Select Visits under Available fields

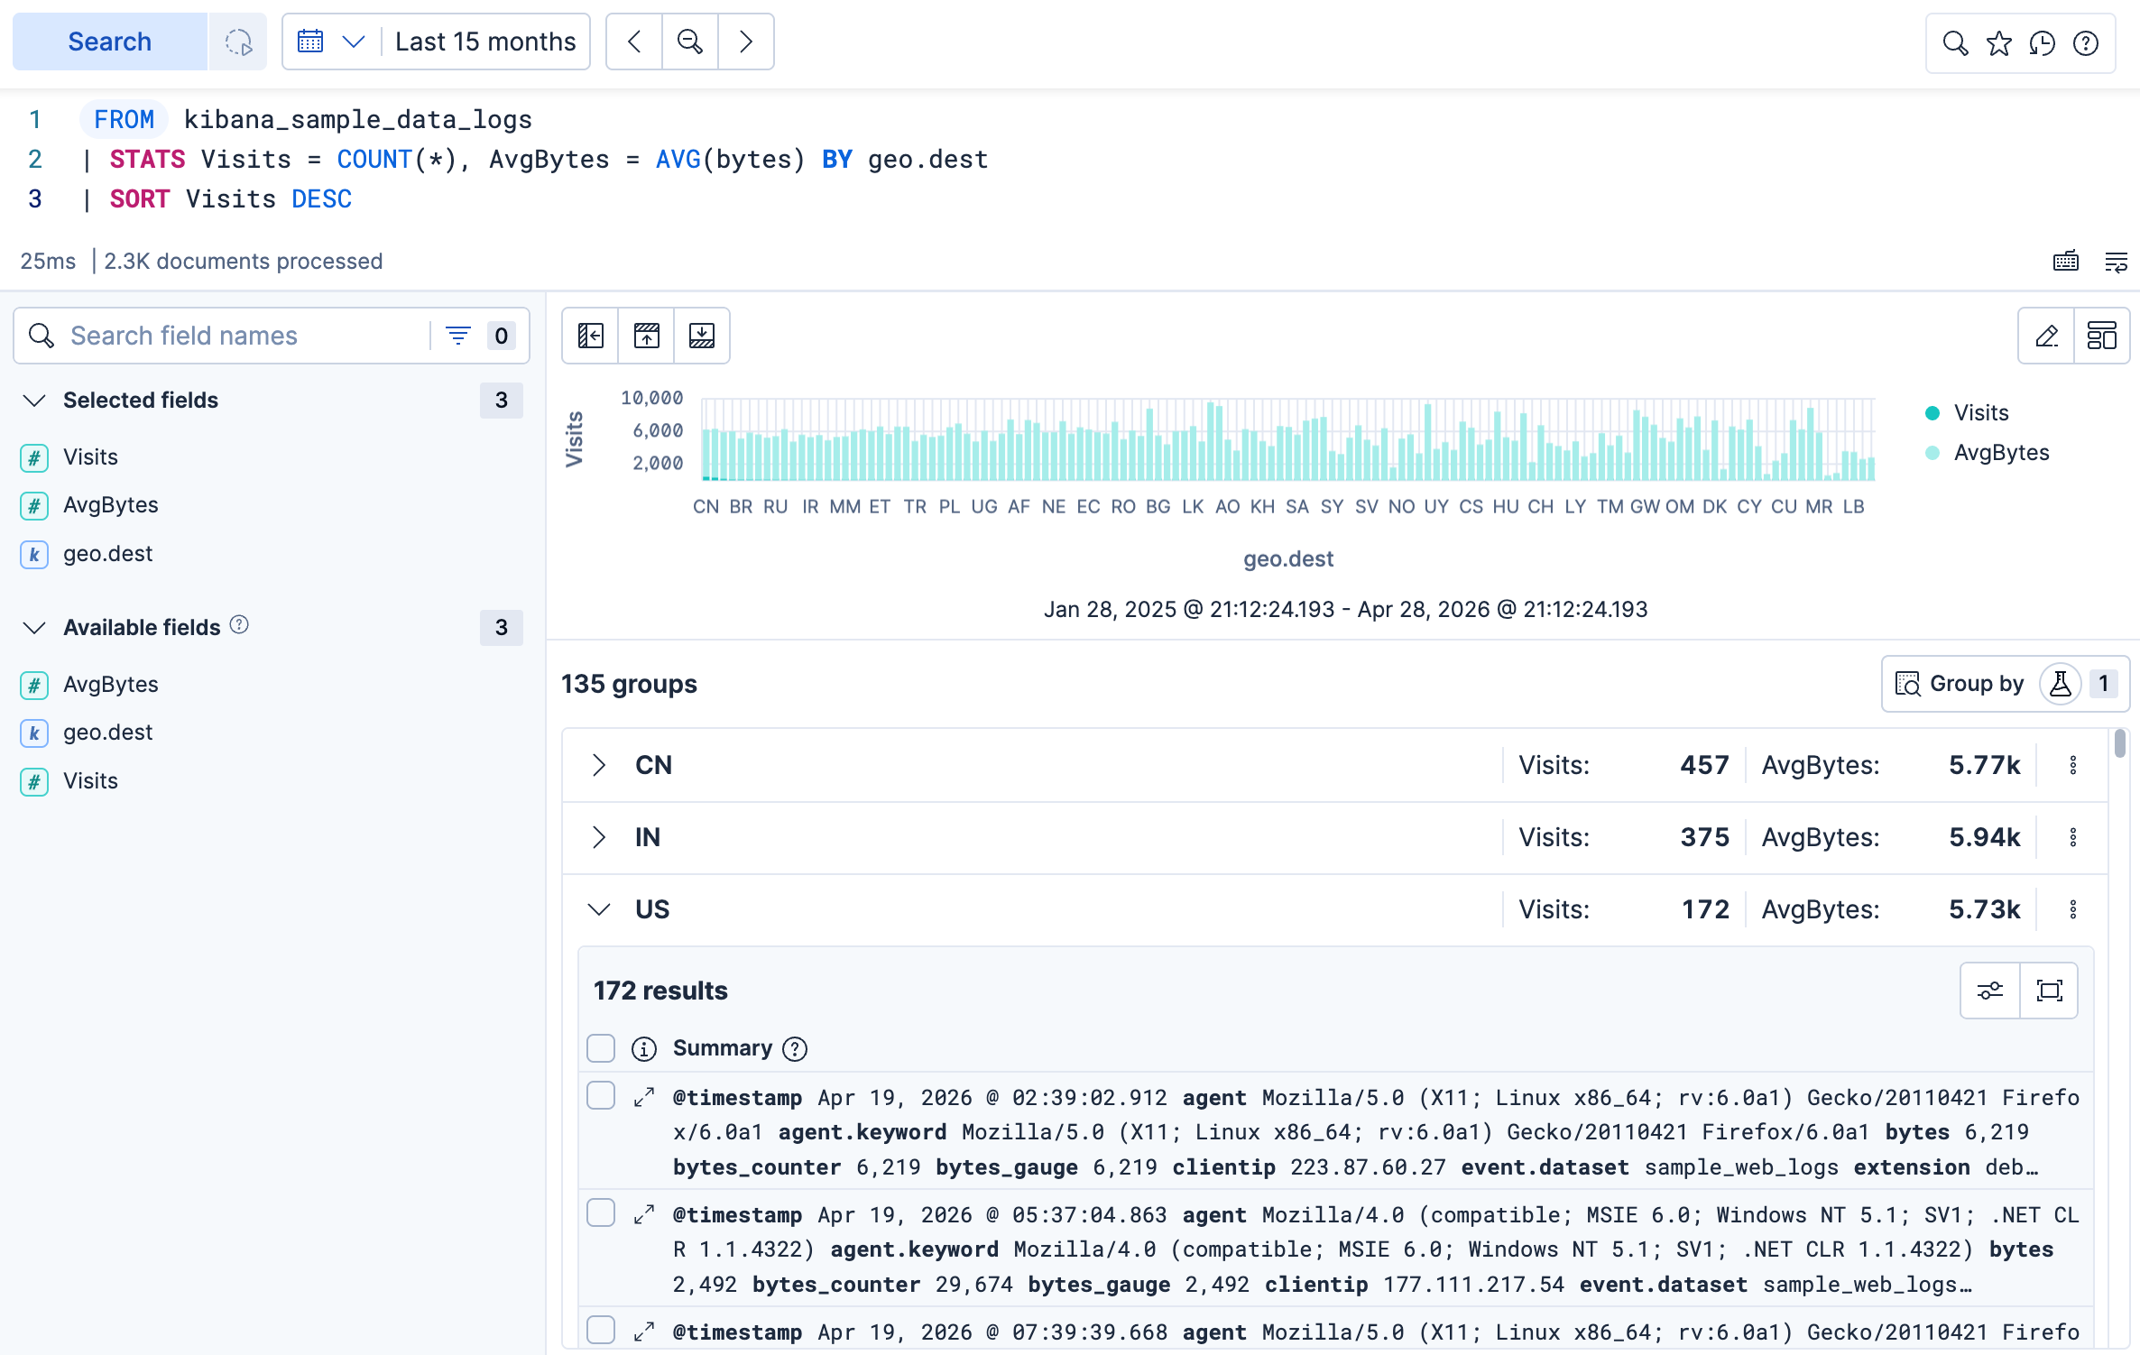coord(90,781)
